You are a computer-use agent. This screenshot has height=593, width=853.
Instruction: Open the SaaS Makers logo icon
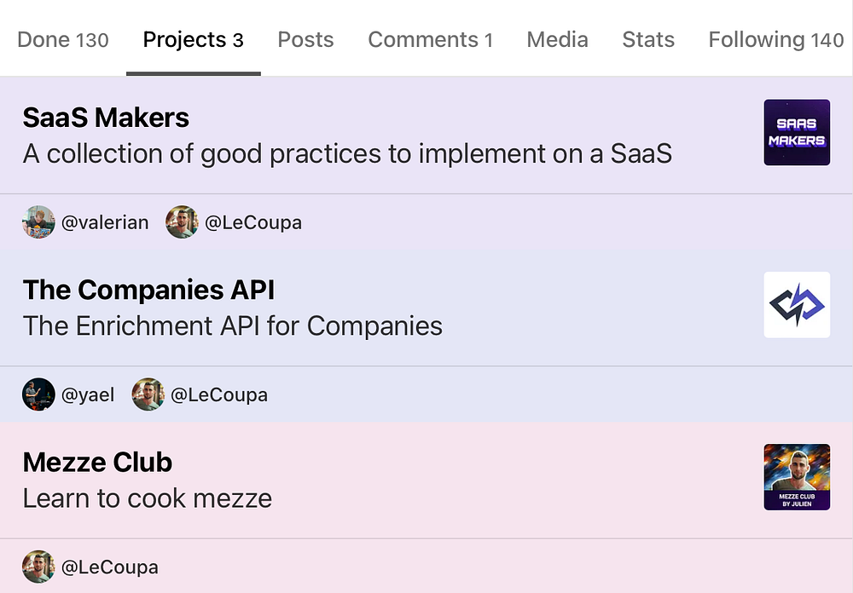[x=797, y=132]
